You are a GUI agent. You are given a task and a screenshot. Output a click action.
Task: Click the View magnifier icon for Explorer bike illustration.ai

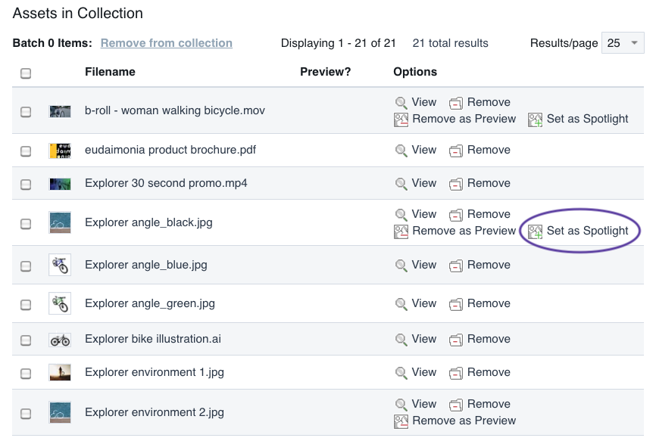(401, 340)
